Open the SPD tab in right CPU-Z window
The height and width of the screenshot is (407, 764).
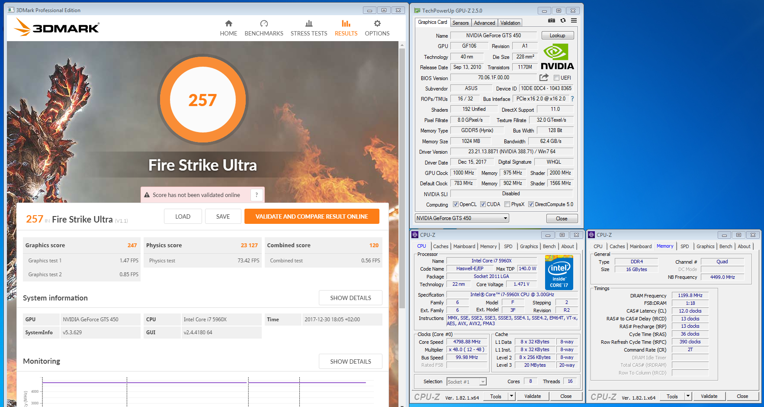coord(685,246)
